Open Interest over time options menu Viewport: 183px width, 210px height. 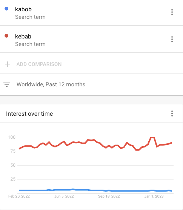[172, 113]
